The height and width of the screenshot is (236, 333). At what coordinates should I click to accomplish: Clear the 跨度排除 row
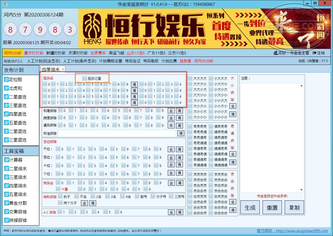click(x=180, y=118)
